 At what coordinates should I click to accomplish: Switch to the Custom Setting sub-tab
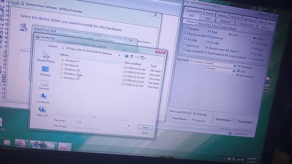click(x=228, y=27)
